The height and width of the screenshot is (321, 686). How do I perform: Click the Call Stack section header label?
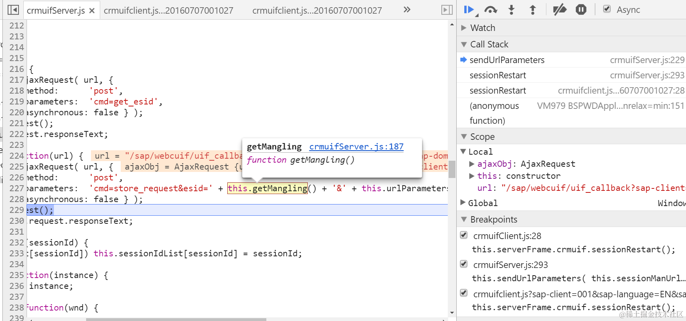pos(489,44)
